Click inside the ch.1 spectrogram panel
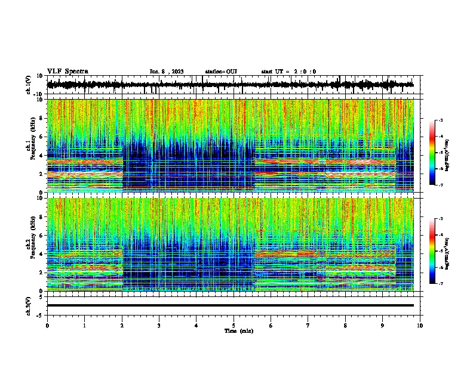The height and width of the screenshot is (365, 473). click(230, 146)
